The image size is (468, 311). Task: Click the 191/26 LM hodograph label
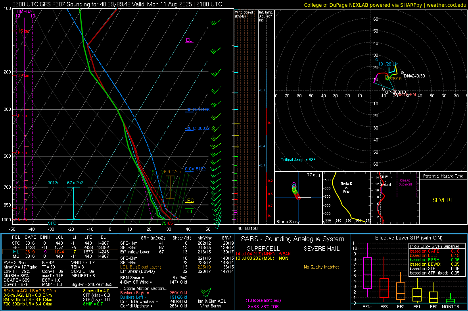[x=388, y=64]
